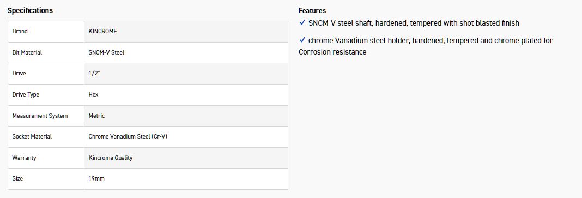Click the Hex drive type value
This screenshot has width=582, height=198.
coord(93,95)
